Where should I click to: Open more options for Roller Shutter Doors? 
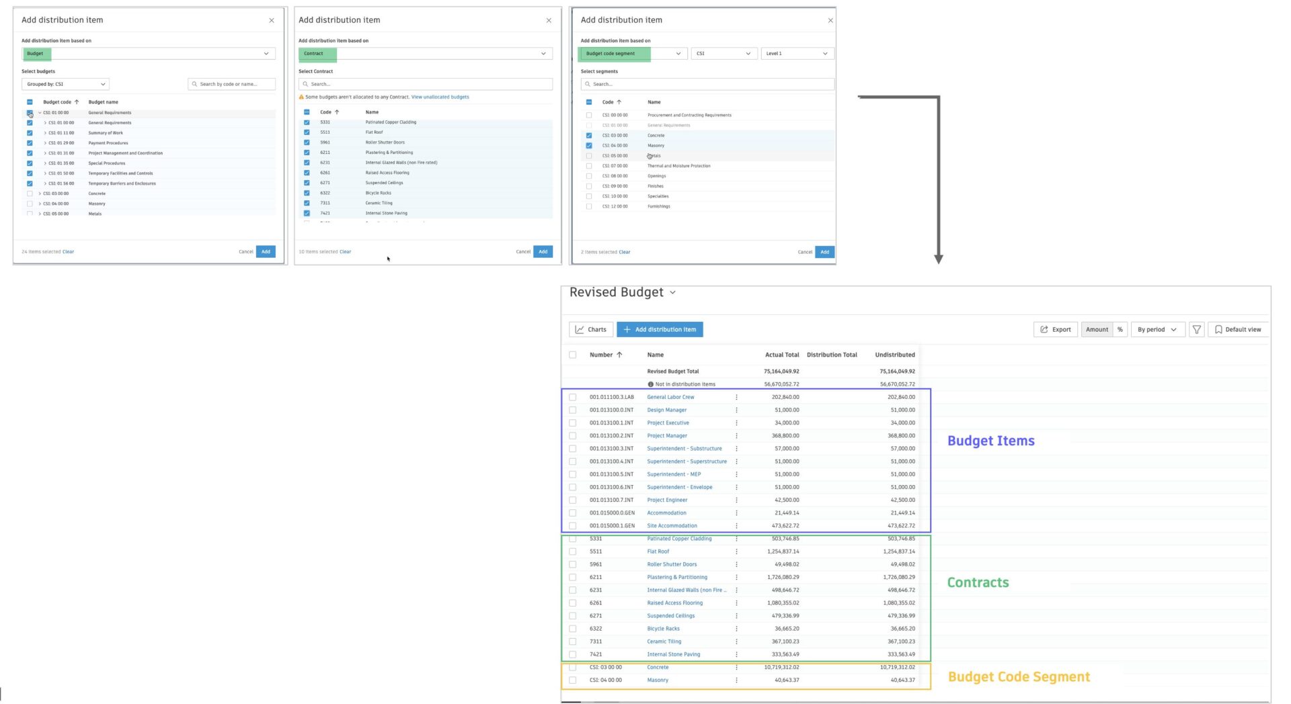[736, 565]
